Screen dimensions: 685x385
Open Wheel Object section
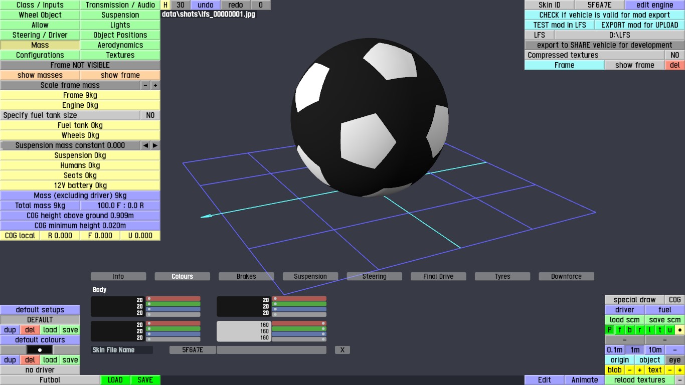40,15
